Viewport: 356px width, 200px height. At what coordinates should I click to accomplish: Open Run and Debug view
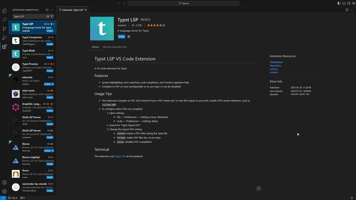point(4,38)
